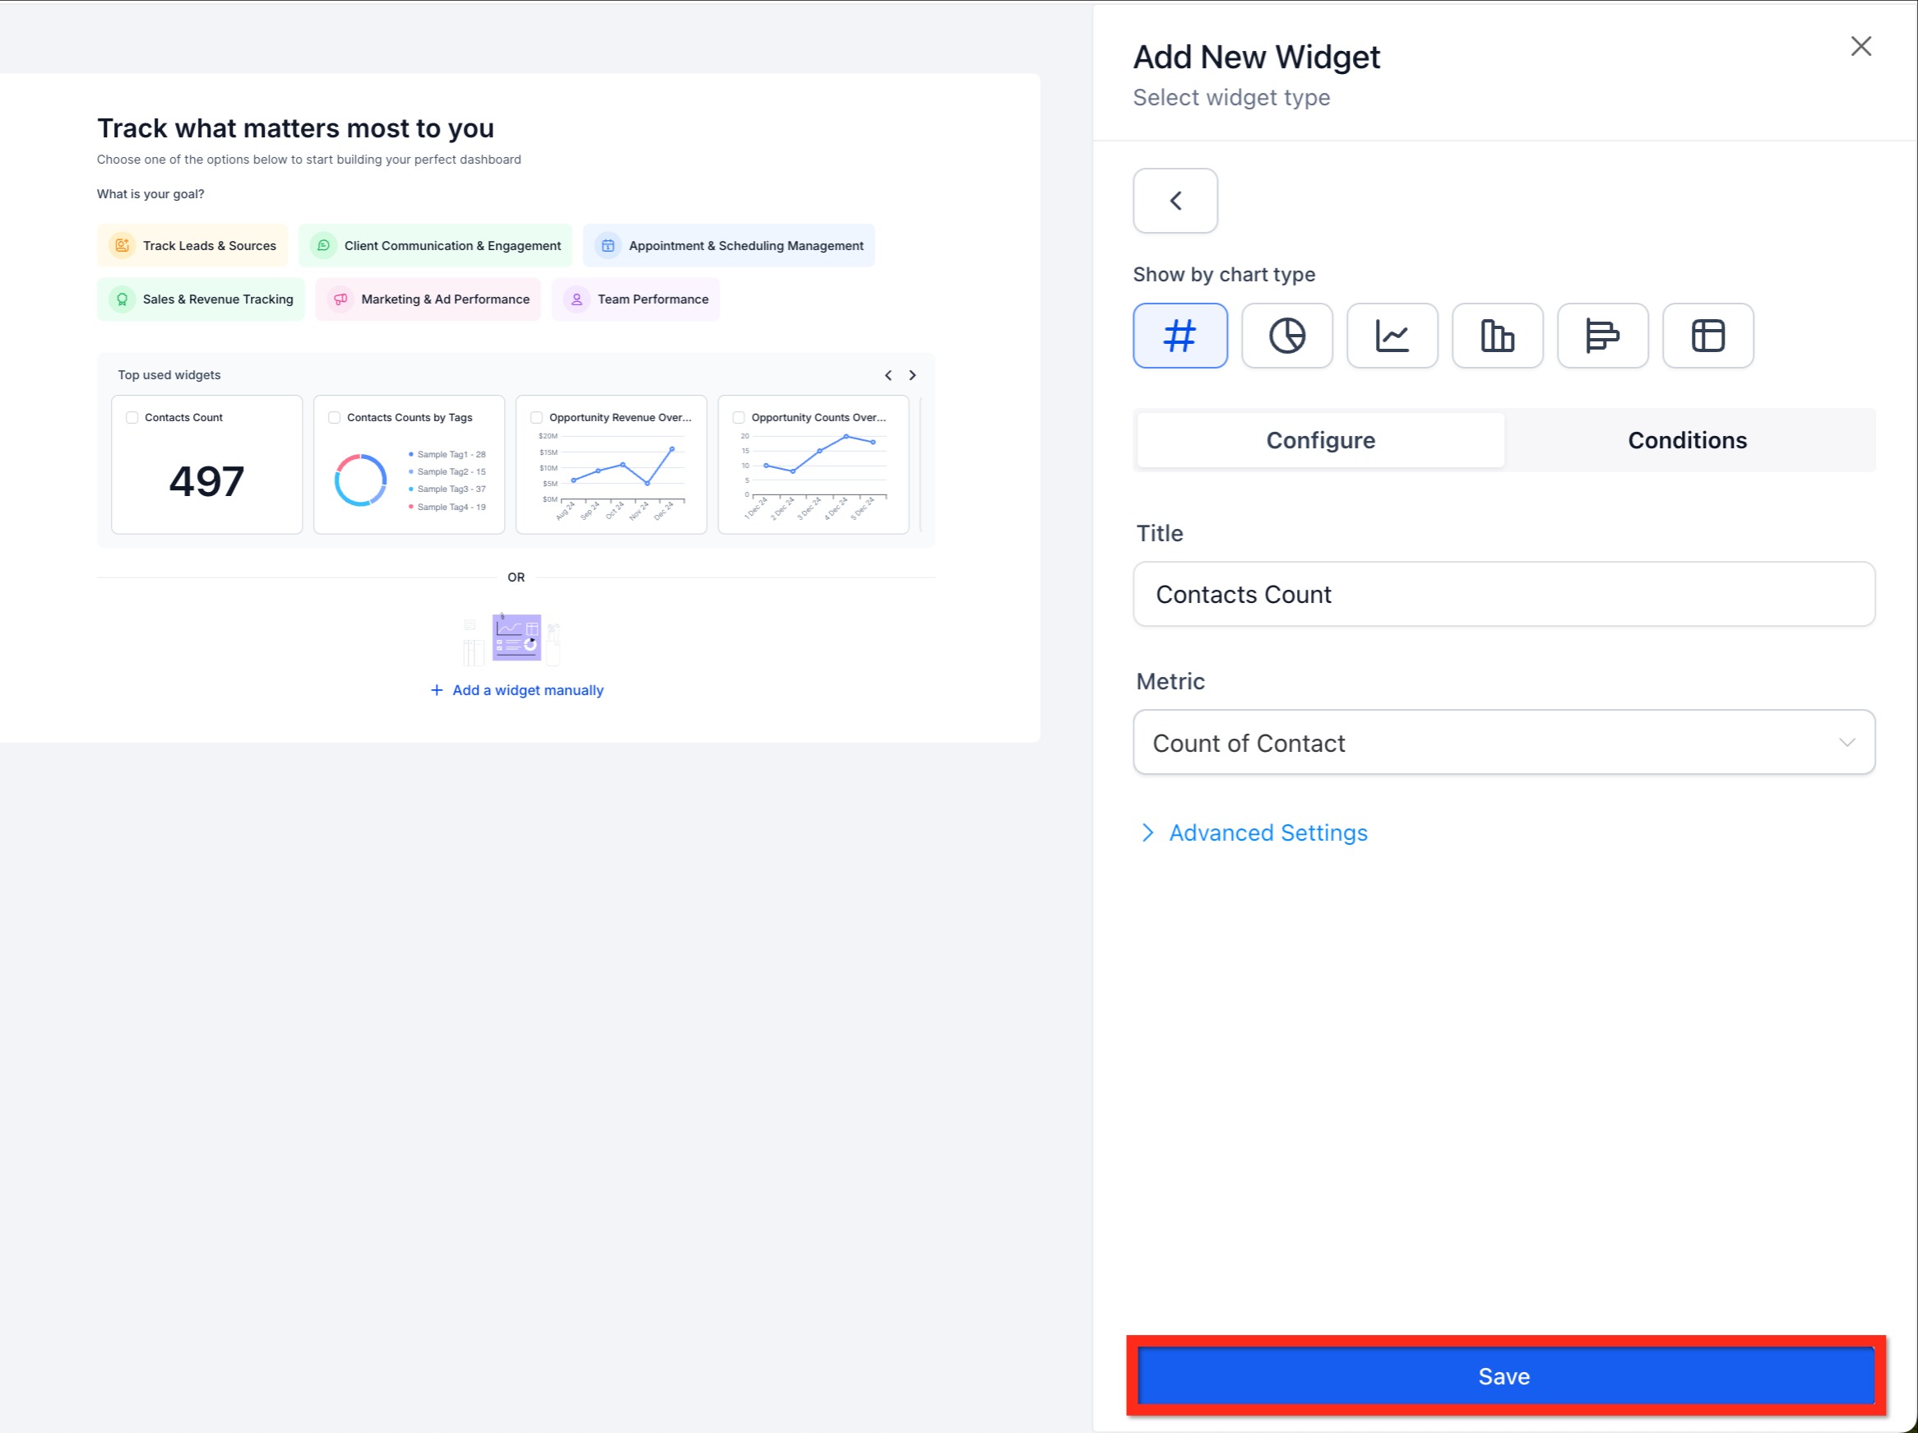Switch to the Conditions tab
Viewport: 1918px width, 1433px height.
click(x=1687, y=441)
